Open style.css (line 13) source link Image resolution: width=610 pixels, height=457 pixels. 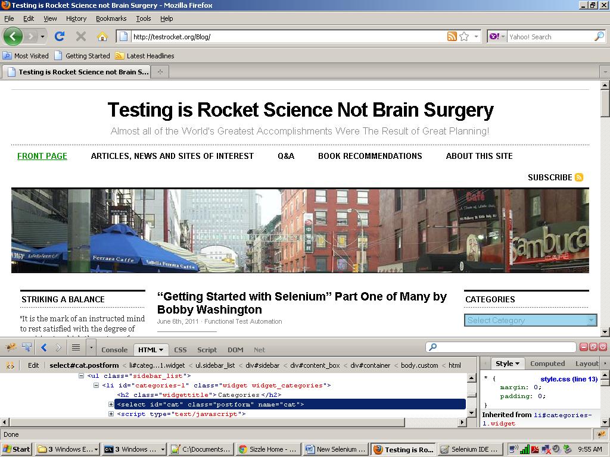tap(569, 379)
